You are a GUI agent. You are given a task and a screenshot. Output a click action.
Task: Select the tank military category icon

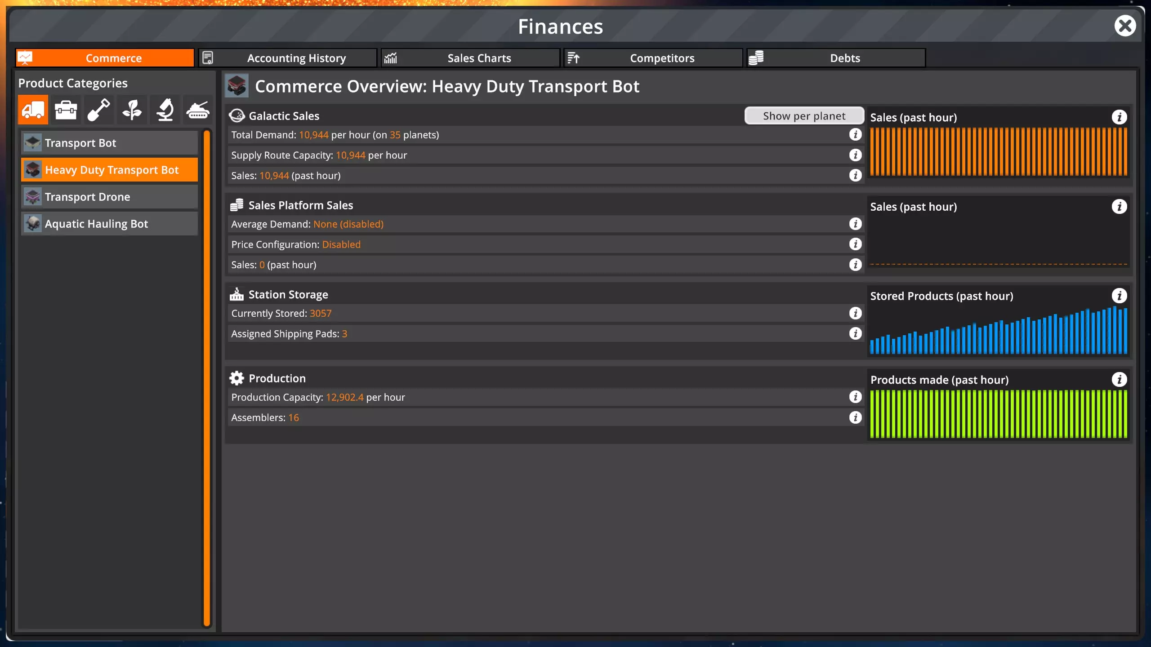(198, 110)
